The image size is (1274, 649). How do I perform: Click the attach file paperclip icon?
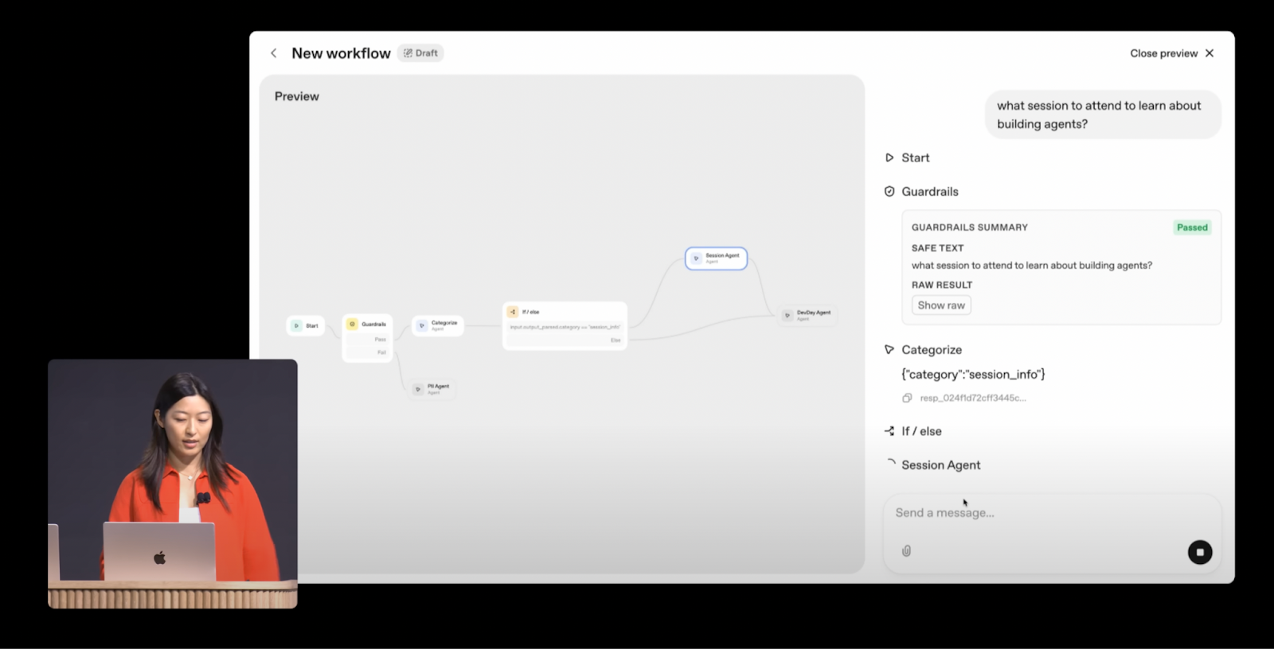(x=906, y=551)
